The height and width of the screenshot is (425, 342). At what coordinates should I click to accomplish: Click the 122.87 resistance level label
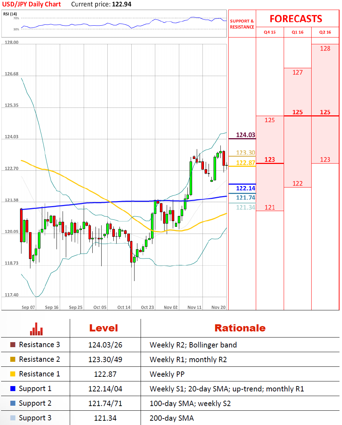pos(245,162)
